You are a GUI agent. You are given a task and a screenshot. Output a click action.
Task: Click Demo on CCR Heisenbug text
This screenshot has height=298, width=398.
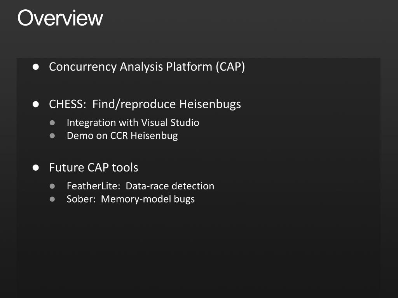coord(122,135)
